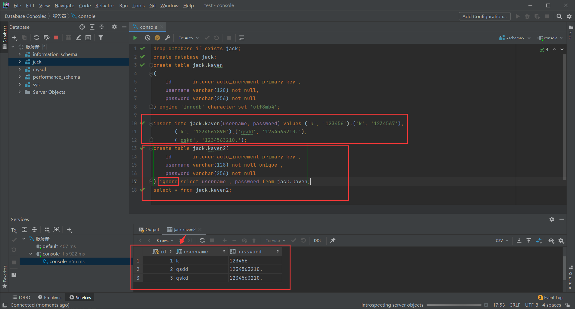Click Add Configuration button
This screenshot has height=309, width=575.
tap(485, 16)
